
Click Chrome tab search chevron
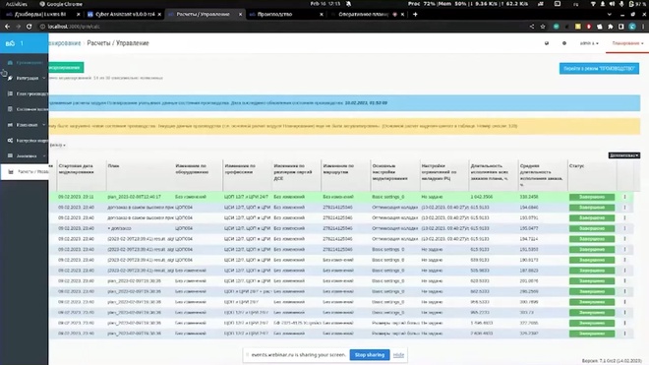tap(610, 14)
